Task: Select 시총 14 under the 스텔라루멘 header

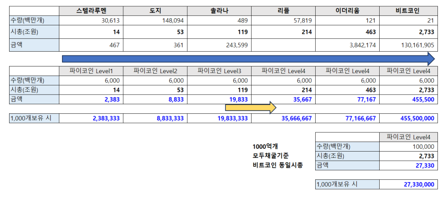Action: pos(91,32)
